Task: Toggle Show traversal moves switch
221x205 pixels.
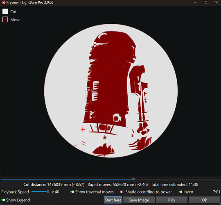Action: 72,192
